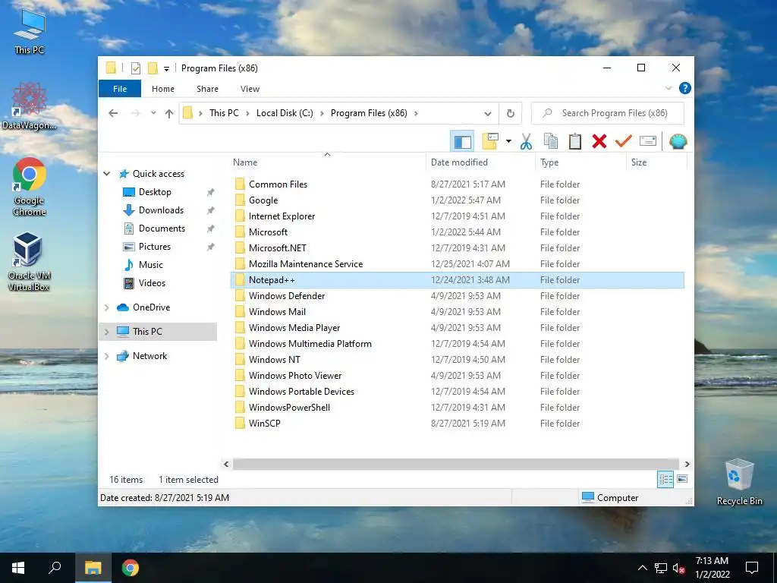Go back with the back arrow
Screen dimensions: 777x583
113,113
